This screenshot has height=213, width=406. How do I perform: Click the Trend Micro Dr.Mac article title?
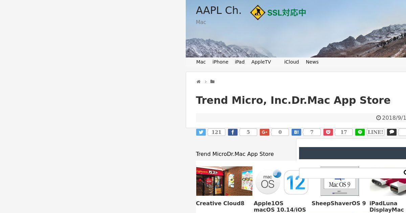(x=293, y=100)
